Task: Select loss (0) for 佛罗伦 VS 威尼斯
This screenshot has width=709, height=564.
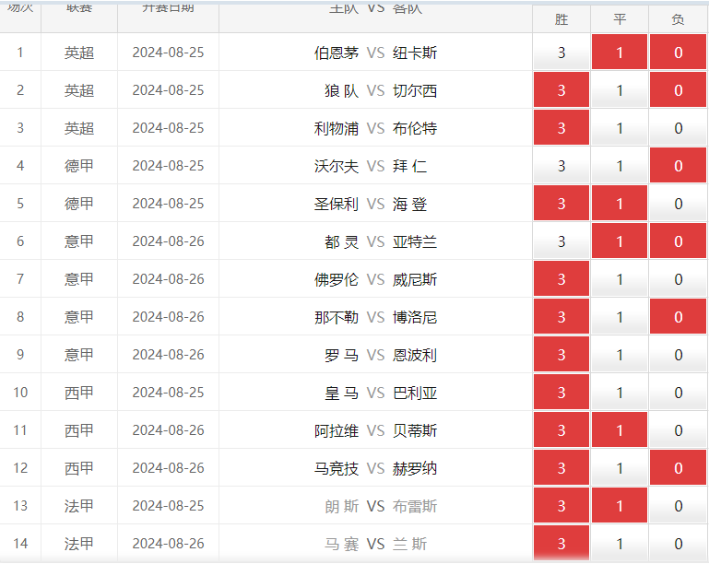Action: click(678, 279)
